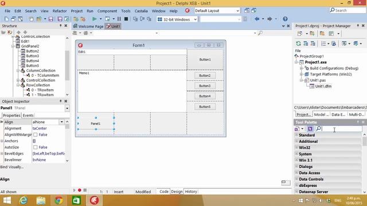Click the Edit1 field on the form
Viewport: 367px width, 206px height.
tap(132, 52)
